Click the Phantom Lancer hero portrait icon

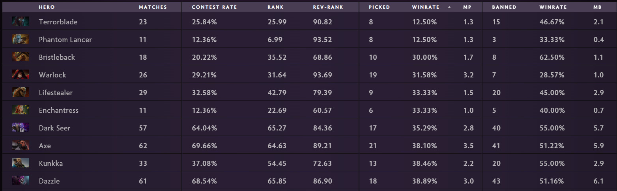pos(21,39)
